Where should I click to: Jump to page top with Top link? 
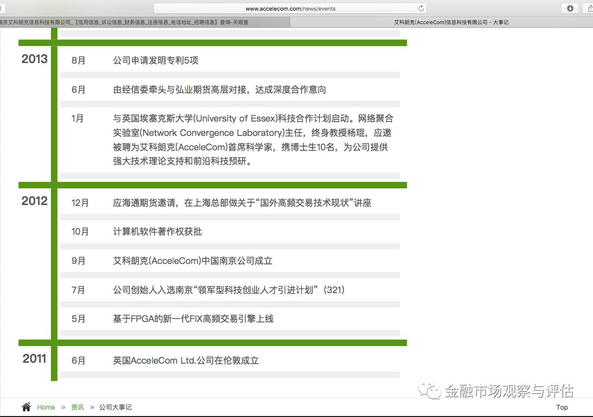click(562, 407)
